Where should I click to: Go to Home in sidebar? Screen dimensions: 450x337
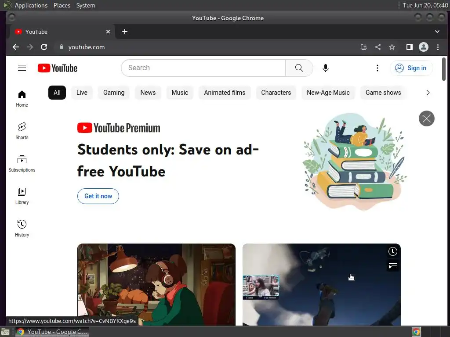pos(22,99)
